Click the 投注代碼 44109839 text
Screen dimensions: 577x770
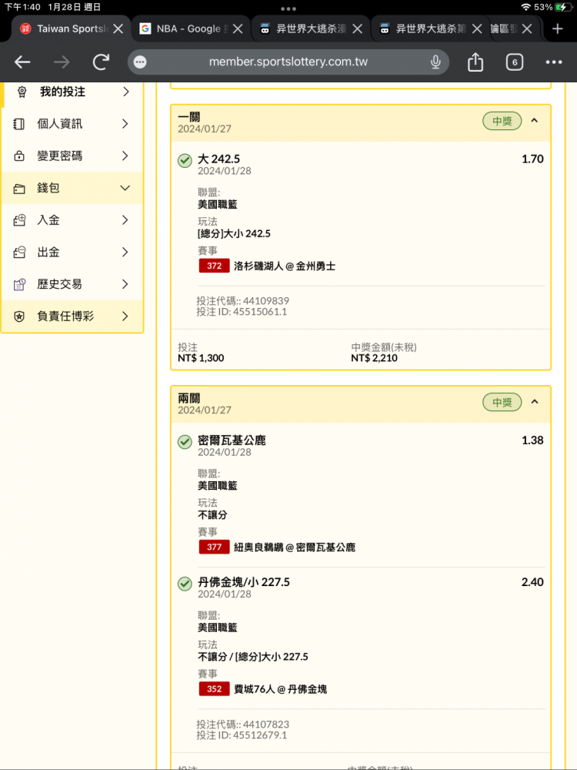click(243, 301)
